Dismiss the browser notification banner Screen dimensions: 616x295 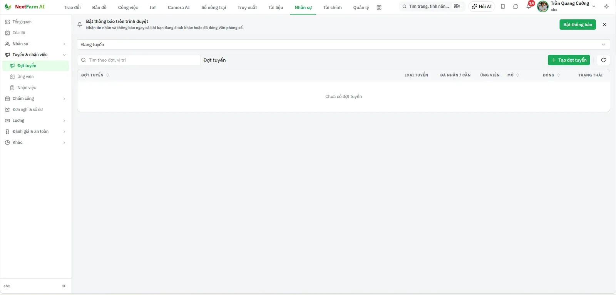pos(604,25)
